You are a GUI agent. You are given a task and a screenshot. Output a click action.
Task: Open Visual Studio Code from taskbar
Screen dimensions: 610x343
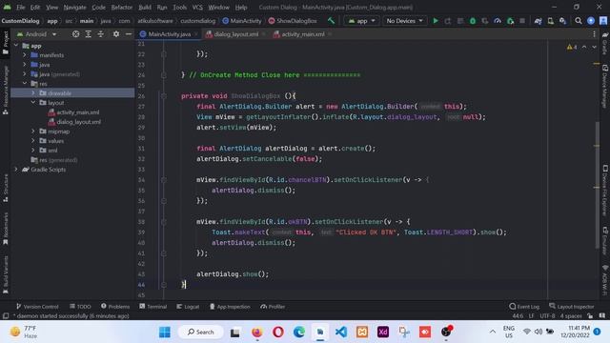pos(341,333)
